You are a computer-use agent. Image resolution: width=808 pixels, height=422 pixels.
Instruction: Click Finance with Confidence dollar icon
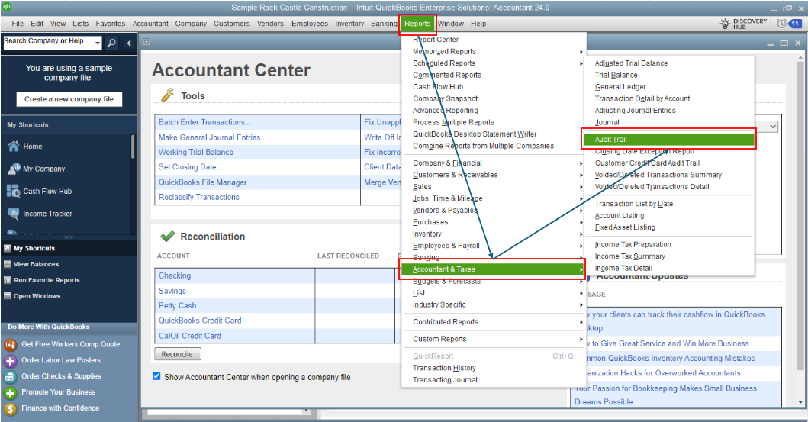click(x=11, y=408)
